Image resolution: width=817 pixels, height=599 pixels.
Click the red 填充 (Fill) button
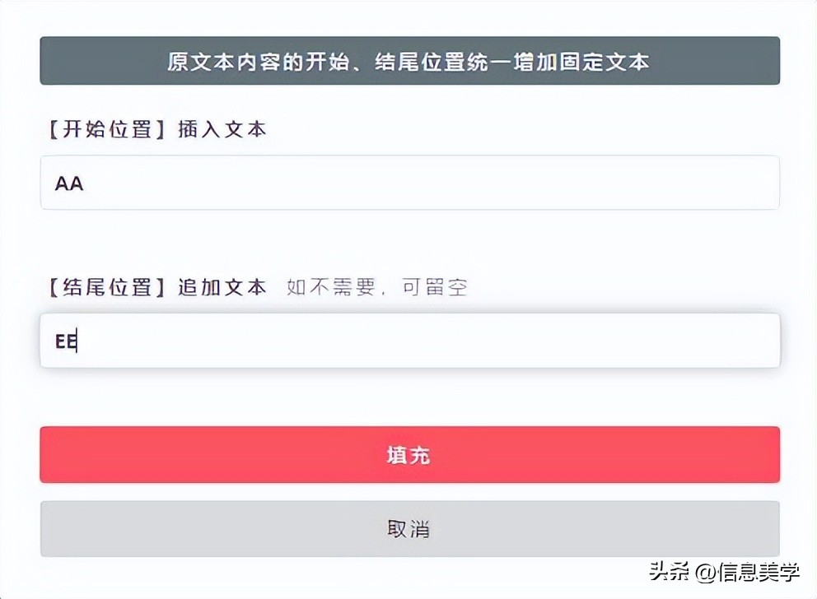click(x=409, y=454)
